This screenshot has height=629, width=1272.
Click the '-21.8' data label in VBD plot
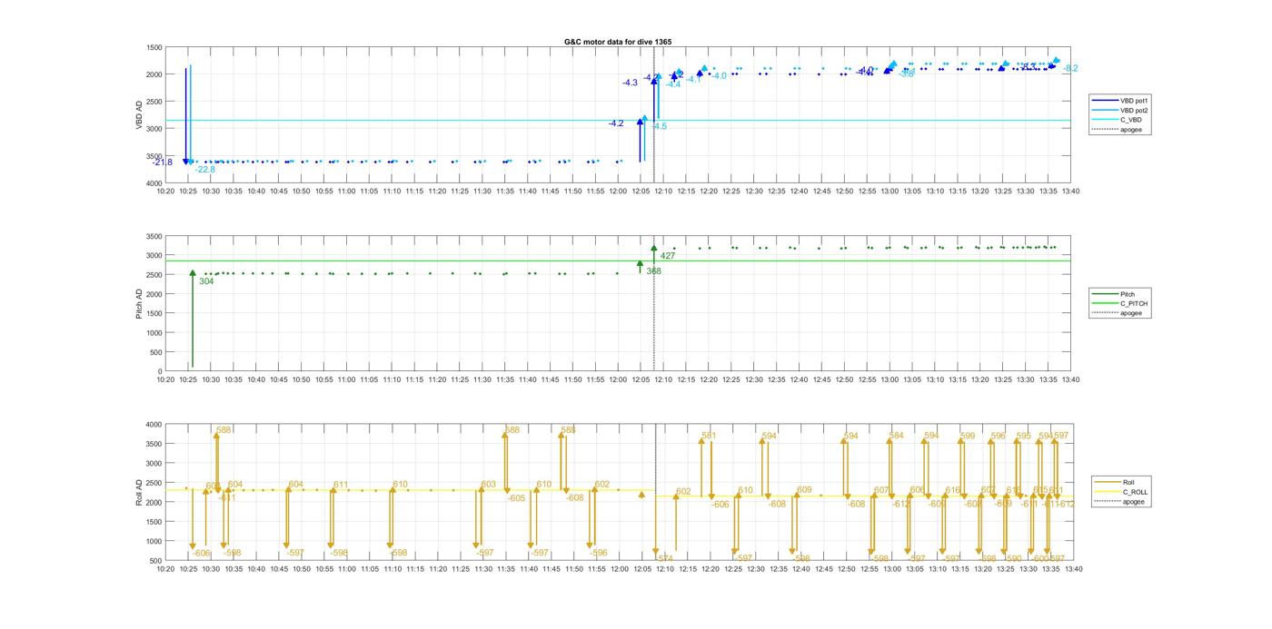pyautogui.click(x=163, y=162)
